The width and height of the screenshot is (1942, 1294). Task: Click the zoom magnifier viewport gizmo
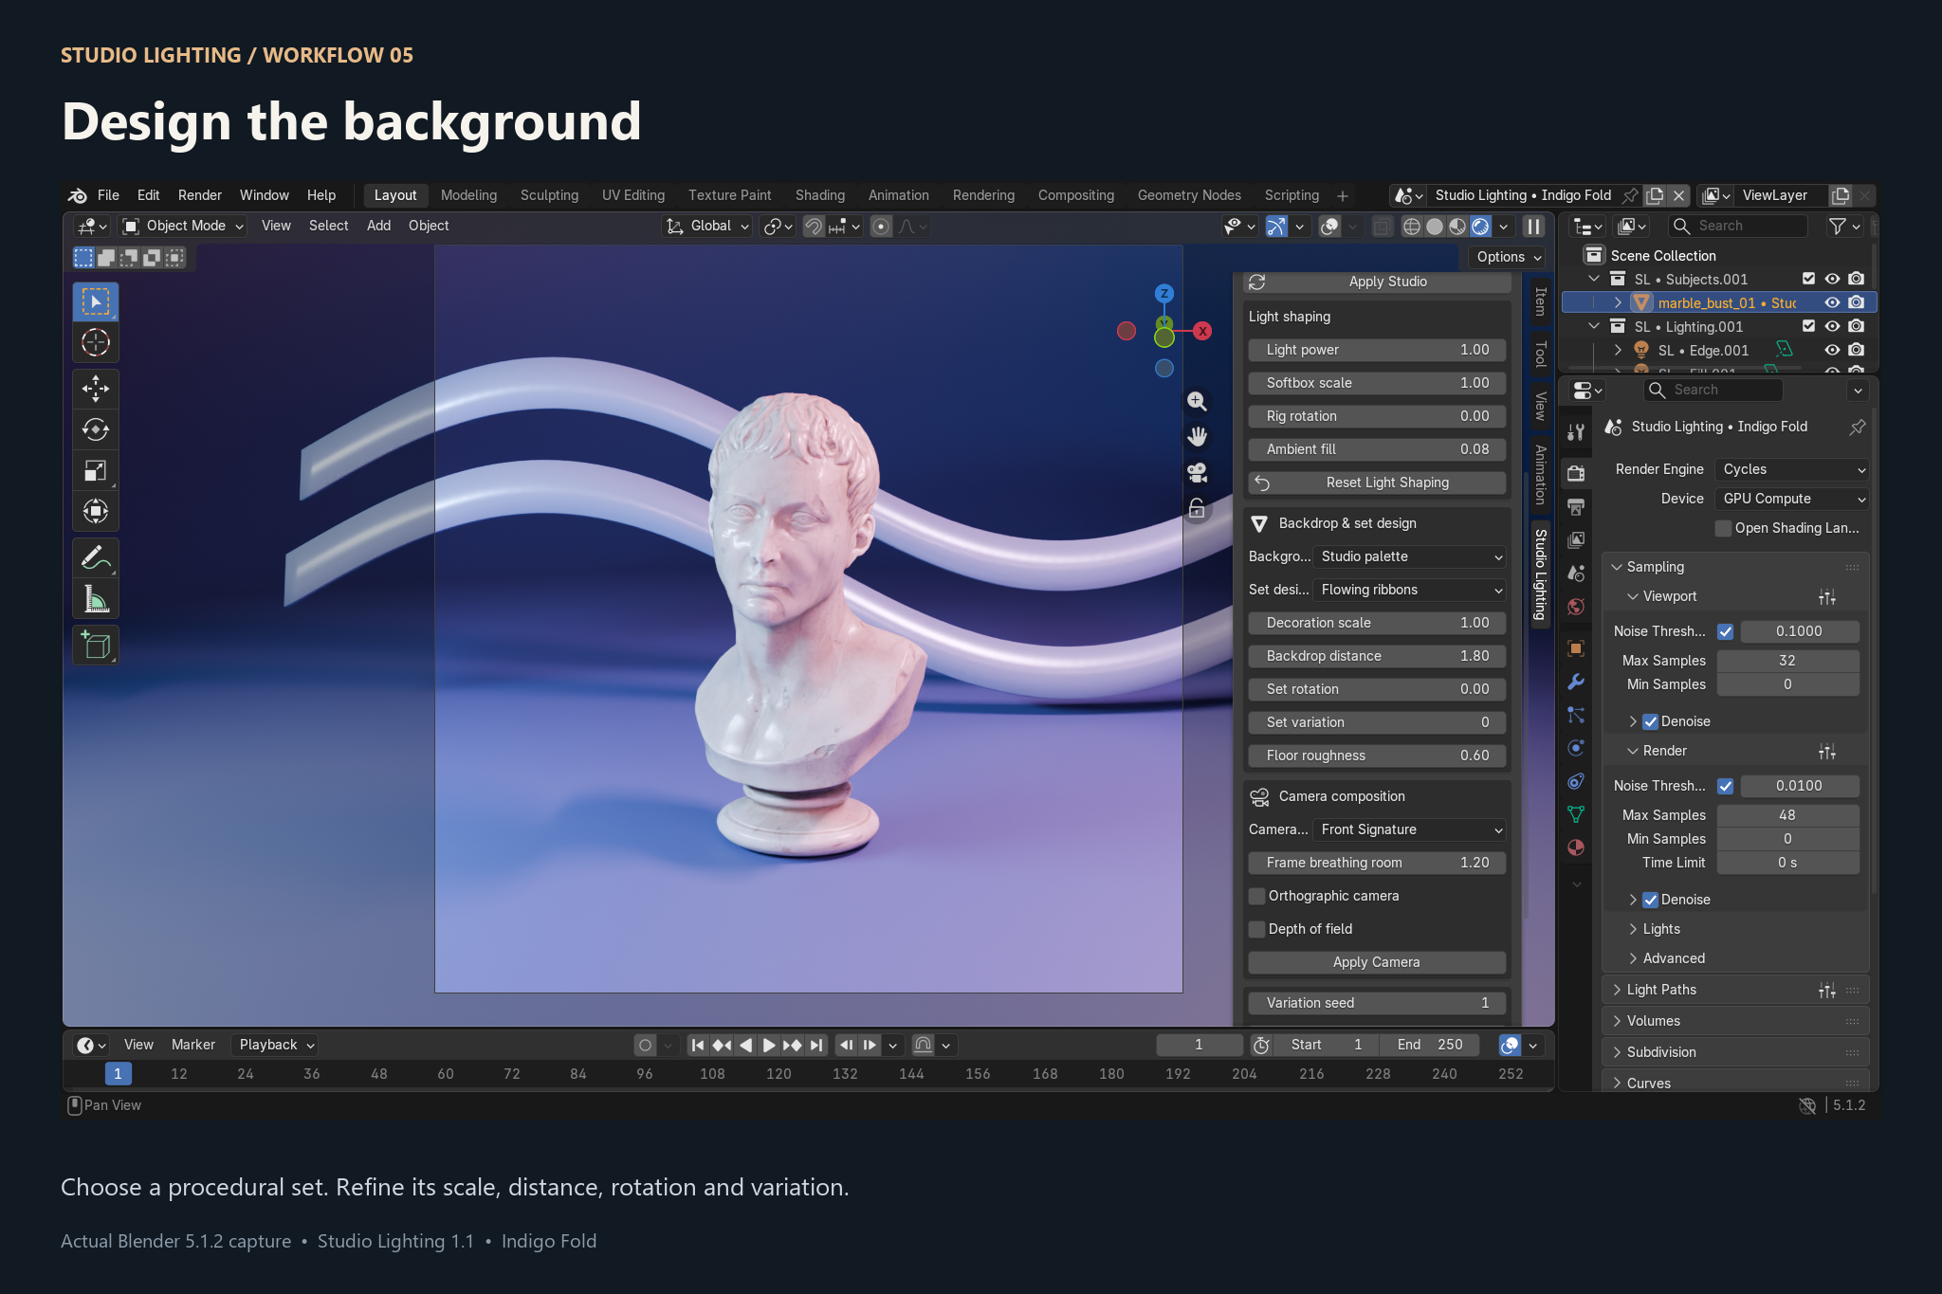coord(1198,401)
